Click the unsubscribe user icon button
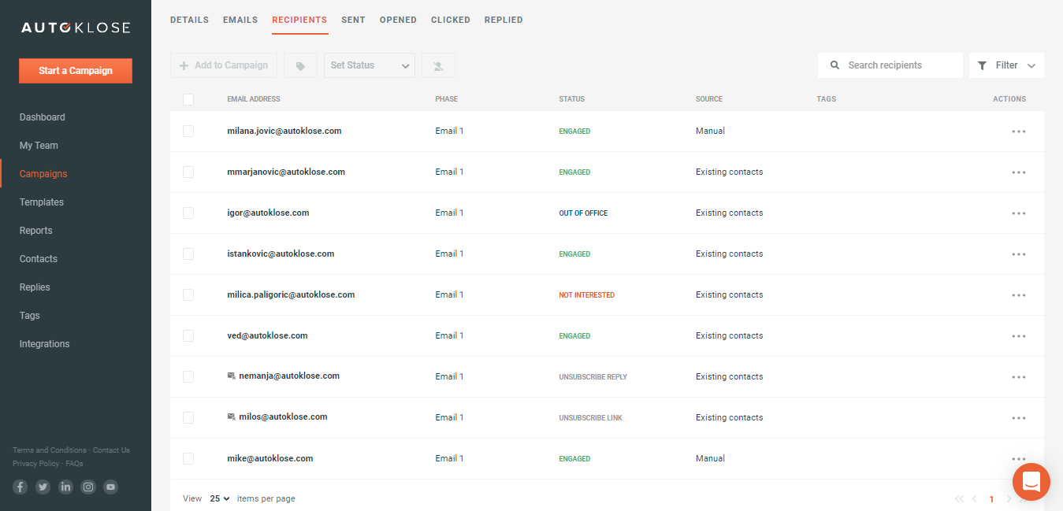The width and height of the screenshot is (1063, 511). coord(438,65)
